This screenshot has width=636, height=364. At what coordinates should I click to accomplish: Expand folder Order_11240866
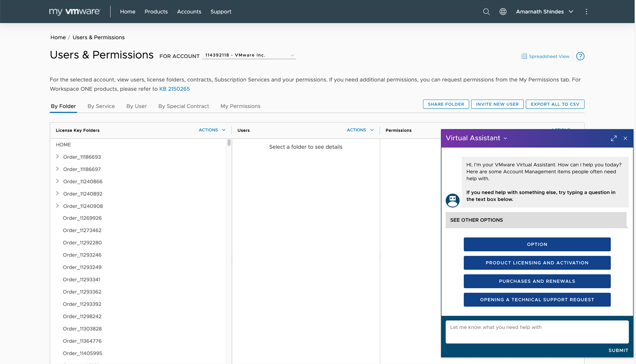(57, 181)
